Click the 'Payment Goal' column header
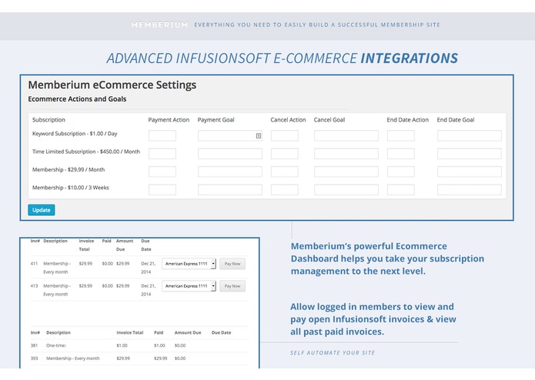The width and height of the screenshot is (535, 380). point(216,120)
